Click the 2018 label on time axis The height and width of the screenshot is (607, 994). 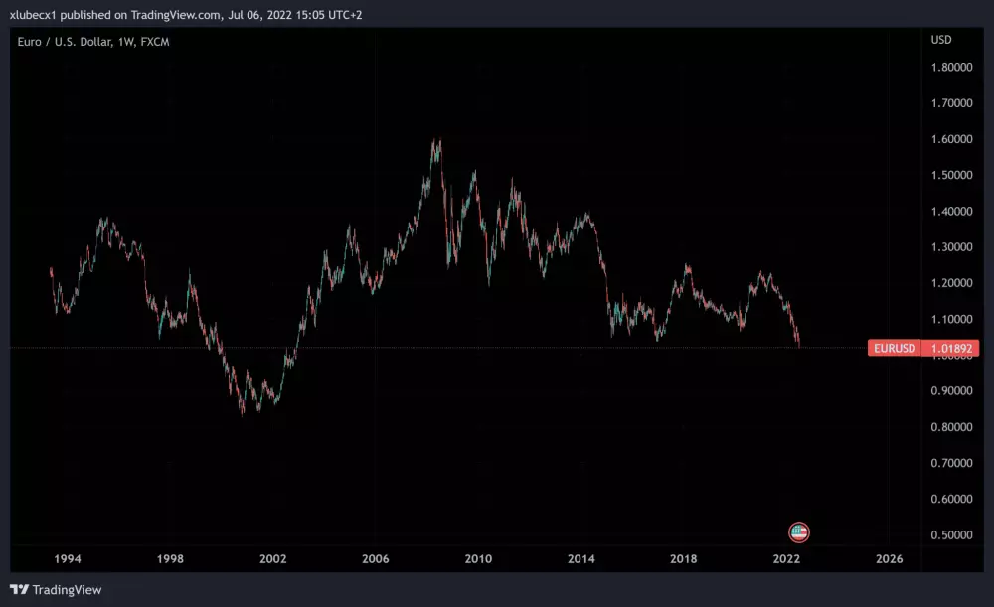pyautogui.click(x=683, y=559)
